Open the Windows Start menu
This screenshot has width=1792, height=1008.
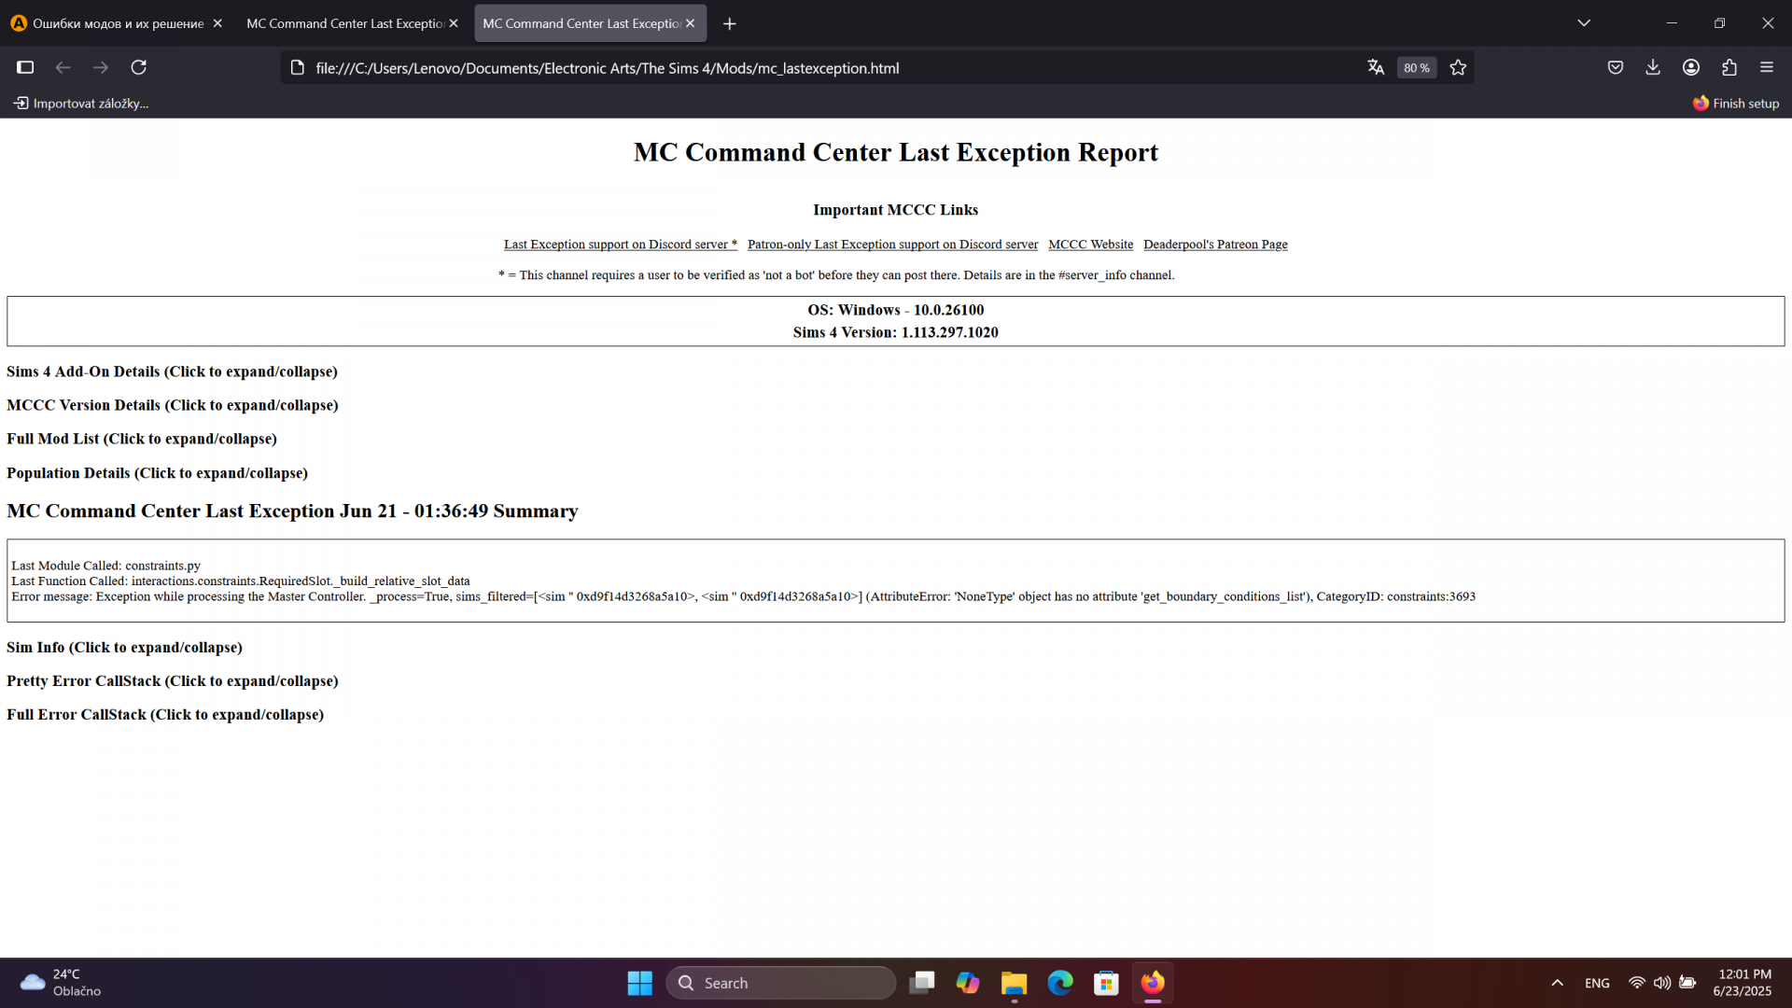coord(640,983)
